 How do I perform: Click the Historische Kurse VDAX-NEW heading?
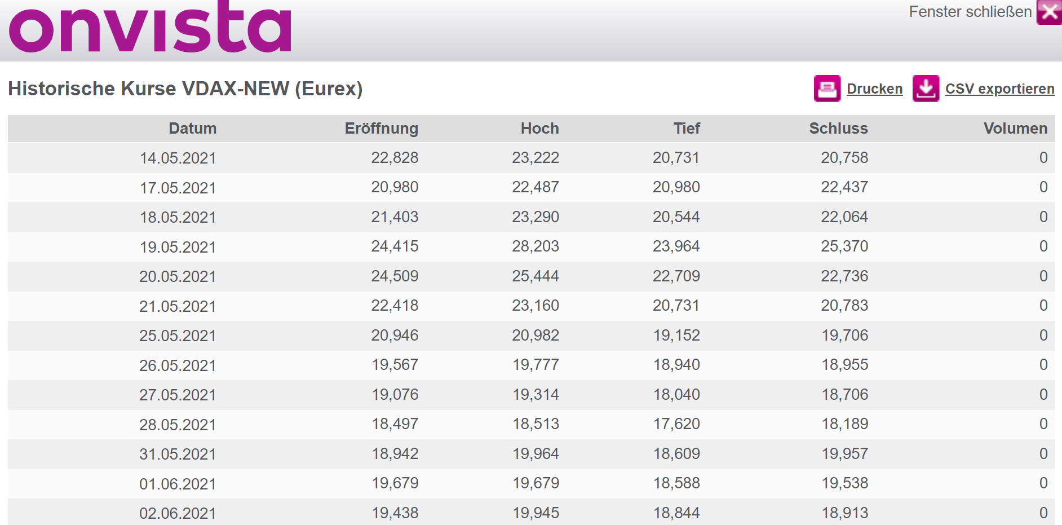click(185, 89)
